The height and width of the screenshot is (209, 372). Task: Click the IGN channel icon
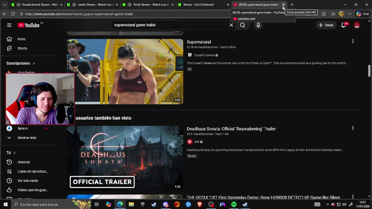click(x=190, y=142)
